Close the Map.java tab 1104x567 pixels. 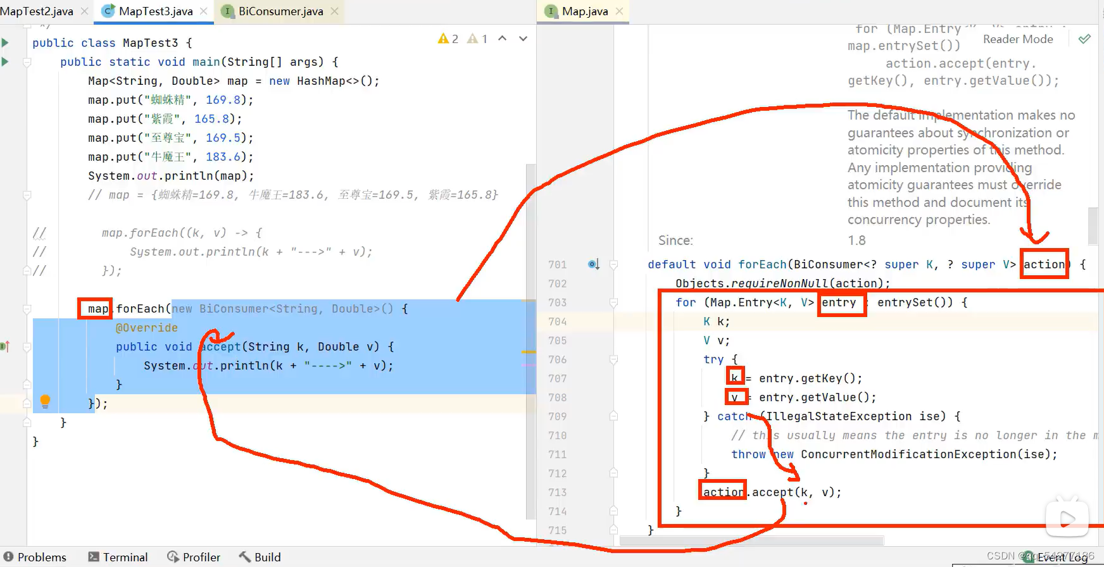click(619, 11)
